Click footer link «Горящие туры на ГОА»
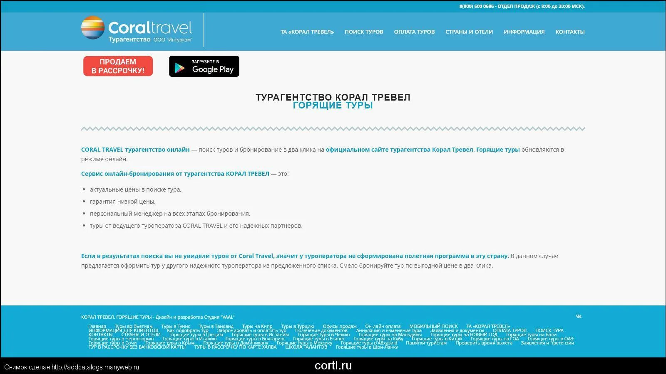 [x=495, y=339]
